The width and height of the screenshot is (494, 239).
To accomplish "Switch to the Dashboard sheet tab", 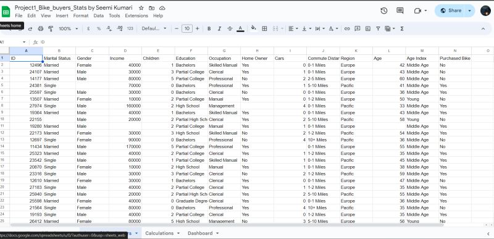I will click(x=200, y=233).
